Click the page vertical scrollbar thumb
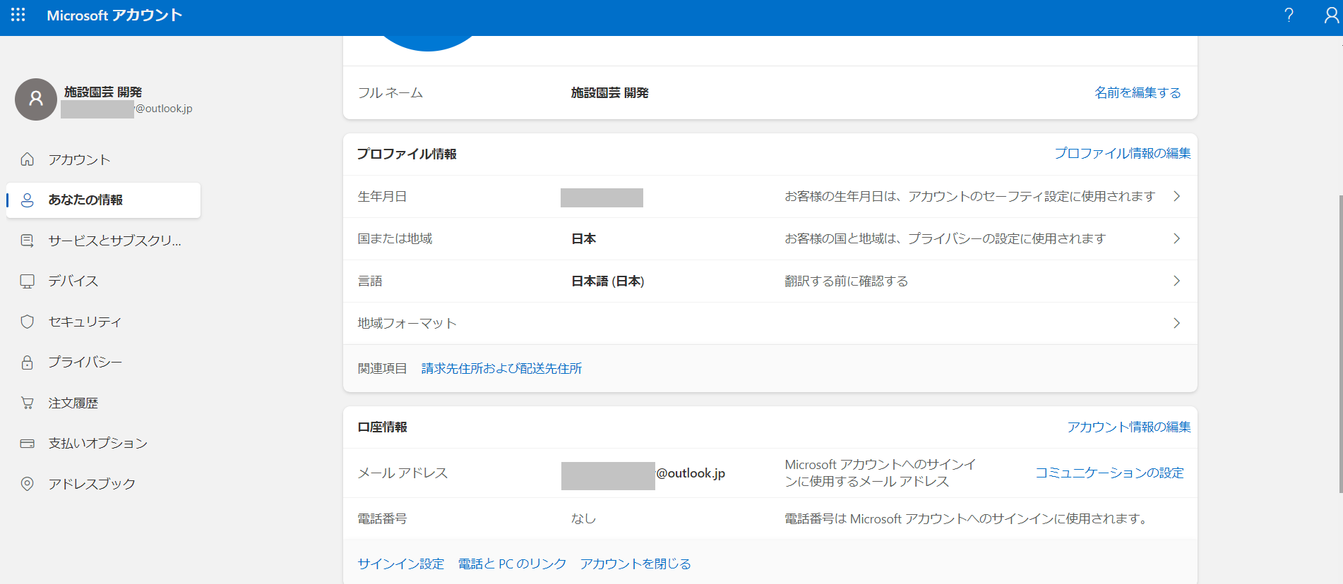 click(1339, 344)
